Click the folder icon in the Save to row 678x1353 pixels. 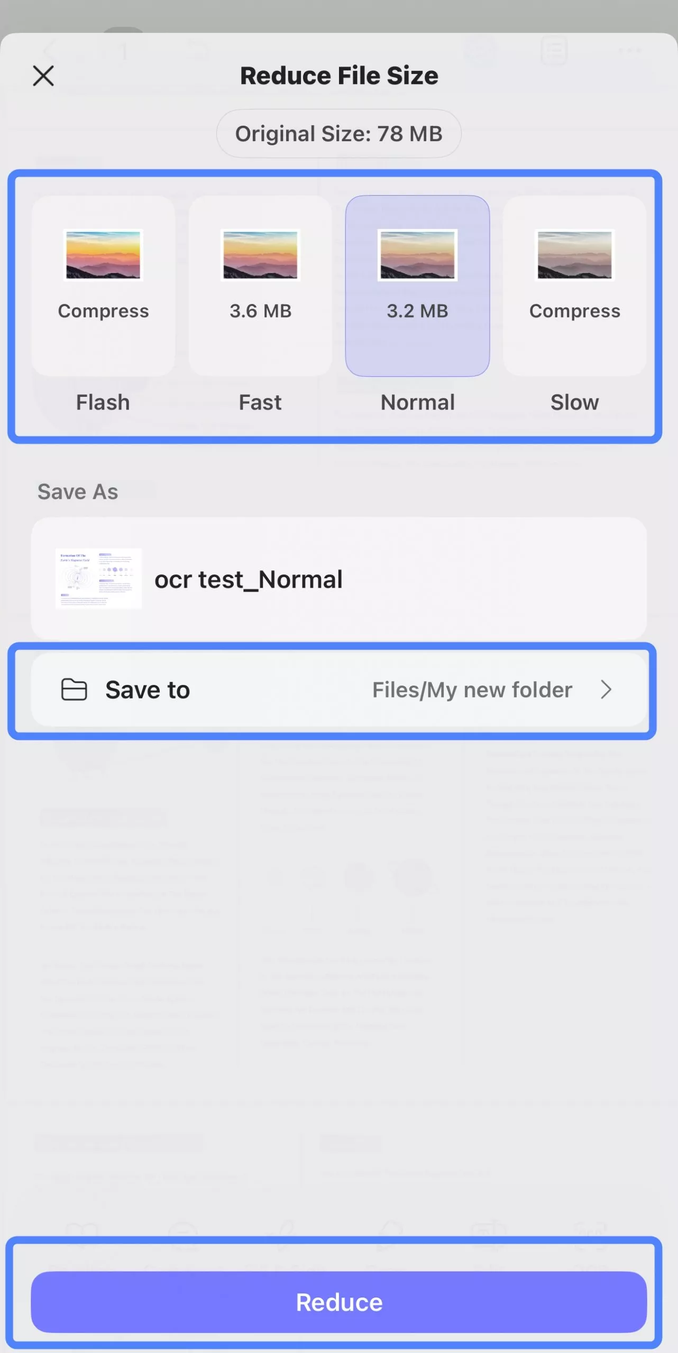click(x=74, y=689)
